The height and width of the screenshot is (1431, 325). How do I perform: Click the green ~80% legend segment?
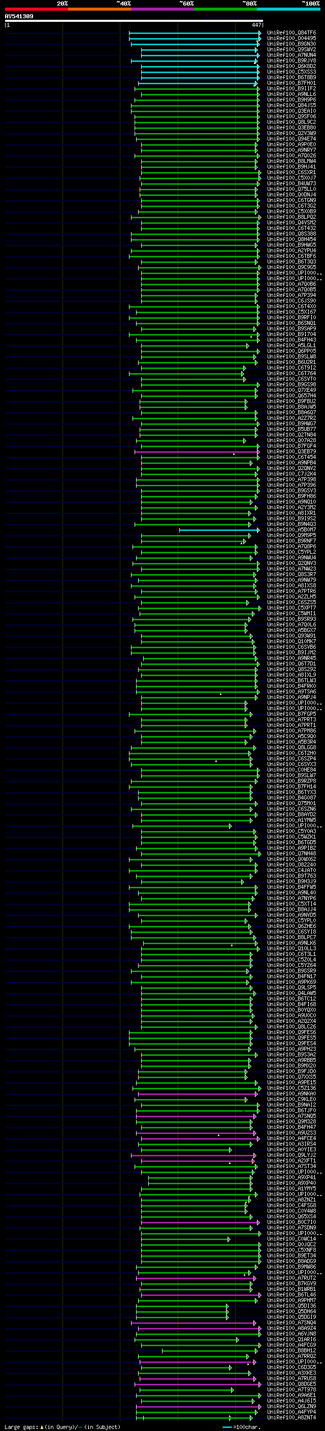(x=225, y=9)
